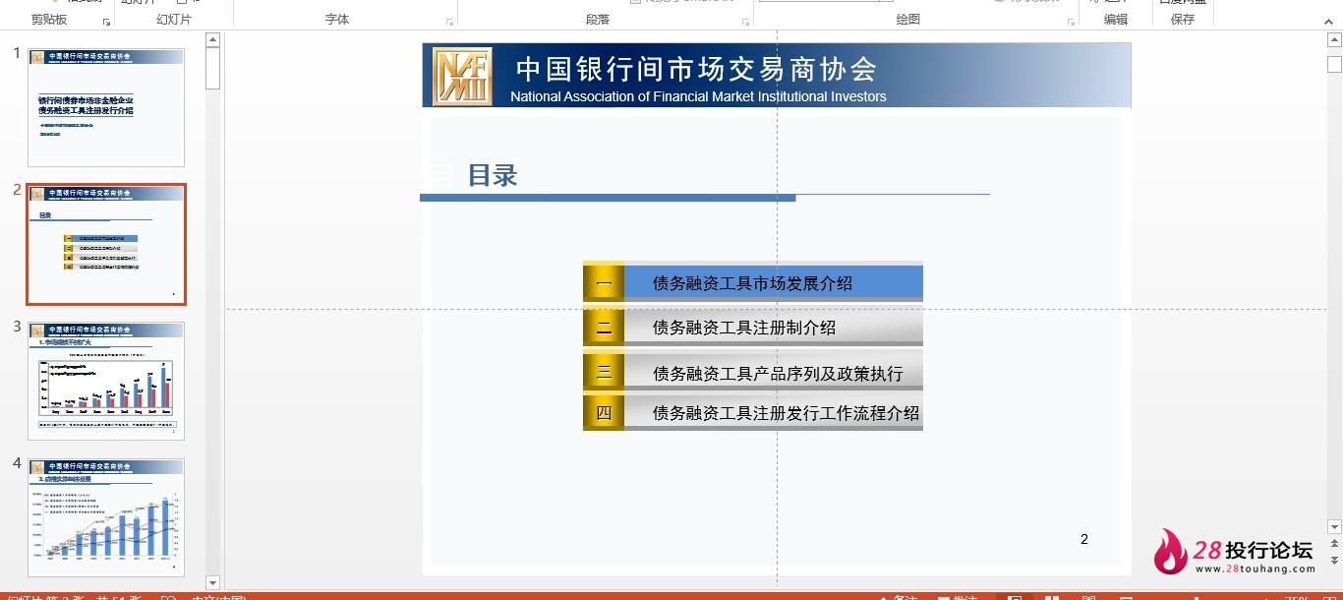This screenshot has width=1343, height=600.
Task: Click the slide editor scrollbar thumb
Action: [1334, 65]
